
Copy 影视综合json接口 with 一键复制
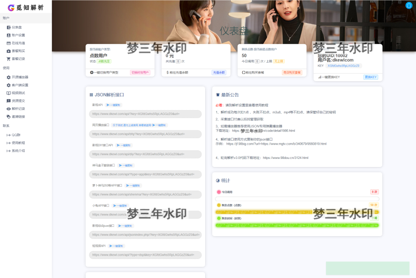[125, 226]
